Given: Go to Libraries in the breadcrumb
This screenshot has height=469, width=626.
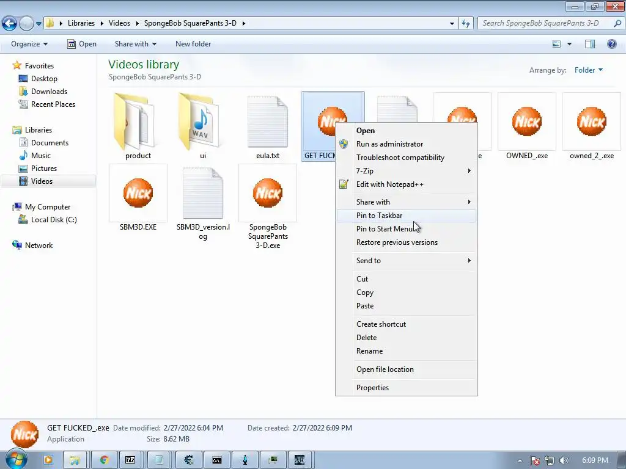Looking at the screenshot, I should click(x=81, y=23).
